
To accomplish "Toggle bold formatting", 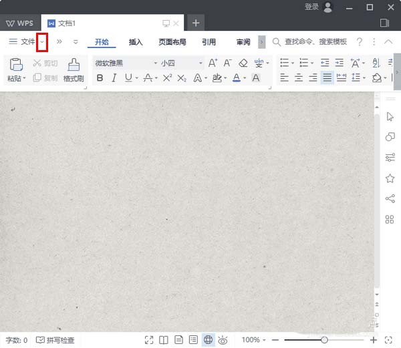I will (x=100, y=78).
